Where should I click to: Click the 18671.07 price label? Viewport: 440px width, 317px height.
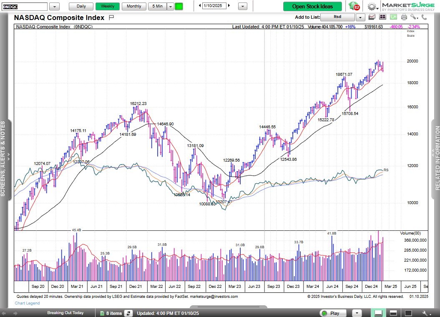[x=344, y=74]
